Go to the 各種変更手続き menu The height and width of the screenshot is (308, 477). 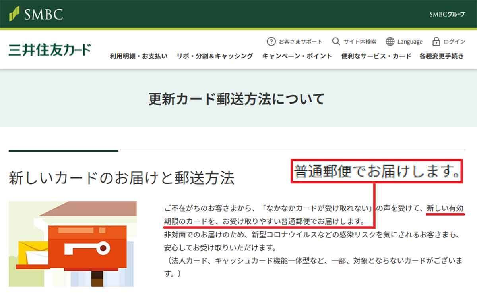click(x=441, y=56)
